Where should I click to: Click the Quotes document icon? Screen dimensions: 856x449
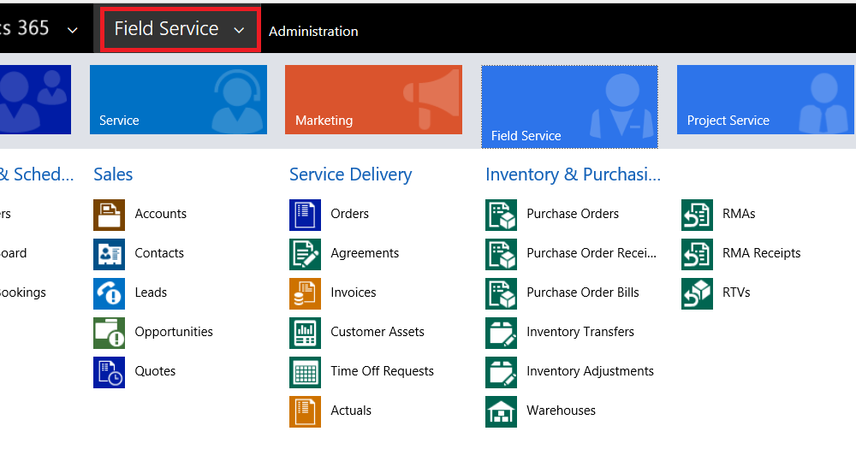(110, 372)
